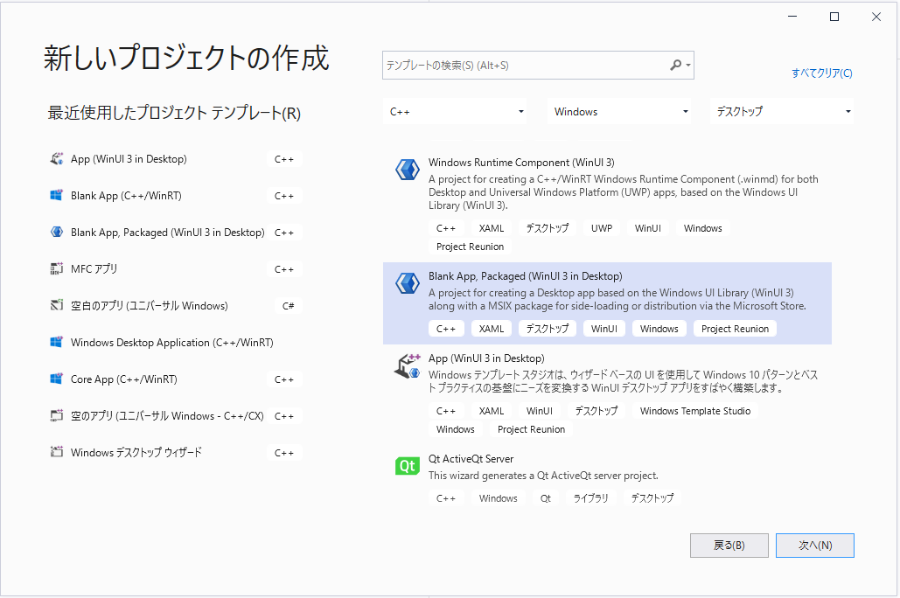Click the Qt ActiveQt Server description text
Screen dimensions: 900x598
click(543, 476)
